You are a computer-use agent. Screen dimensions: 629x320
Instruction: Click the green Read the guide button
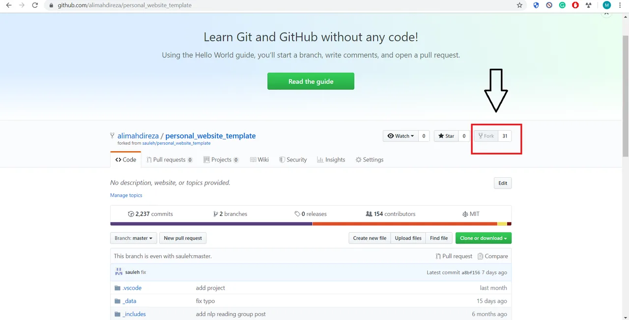[311, 81]
